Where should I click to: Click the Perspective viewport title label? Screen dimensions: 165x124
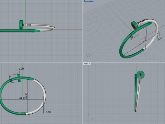[88, 1]
